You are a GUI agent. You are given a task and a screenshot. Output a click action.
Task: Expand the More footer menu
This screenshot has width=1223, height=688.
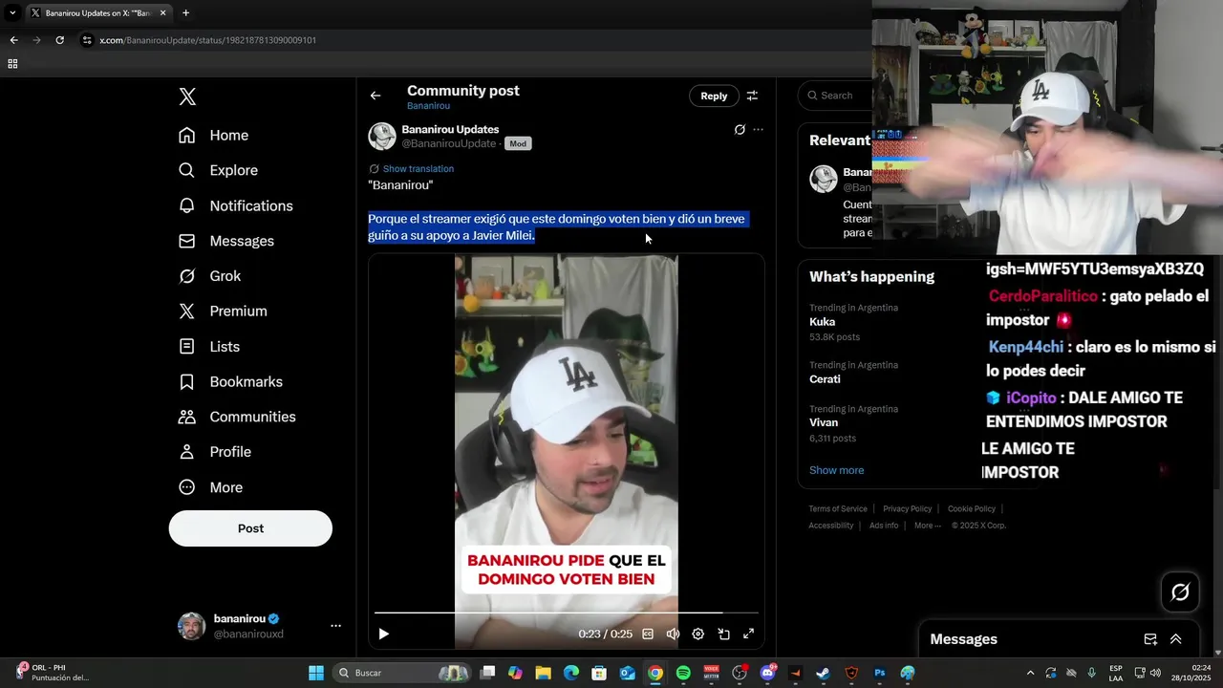927,526
